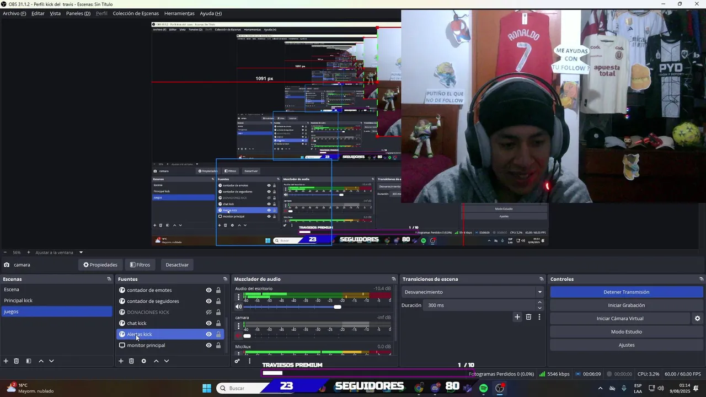Viewport: 706px width, 397px height.
Task: Zoom in preview with plus icon
Action: coord(29,253)
